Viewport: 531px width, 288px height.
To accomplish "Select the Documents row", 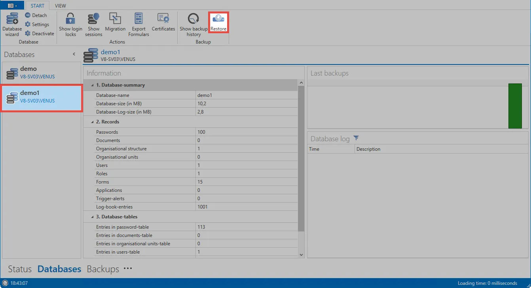I will 196,140.
